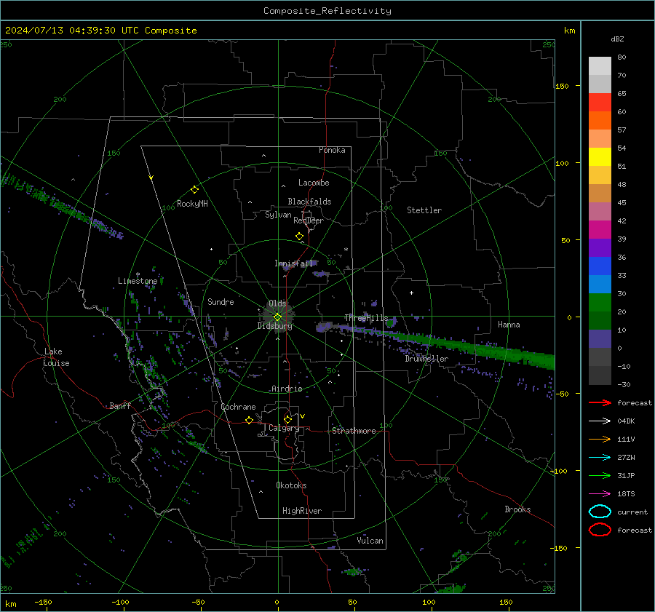Select the Cochrane town label
This screenshot has width=655, height=612.
[x=238, y=407]
